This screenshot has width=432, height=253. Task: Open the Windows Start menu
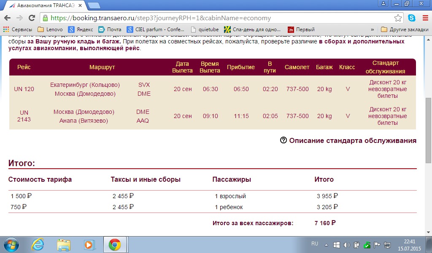(x=11, y=245)
